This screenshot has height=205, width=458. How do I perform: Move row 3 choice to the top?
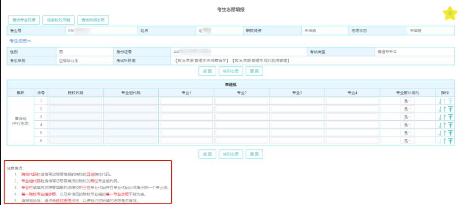click(450, 117)
